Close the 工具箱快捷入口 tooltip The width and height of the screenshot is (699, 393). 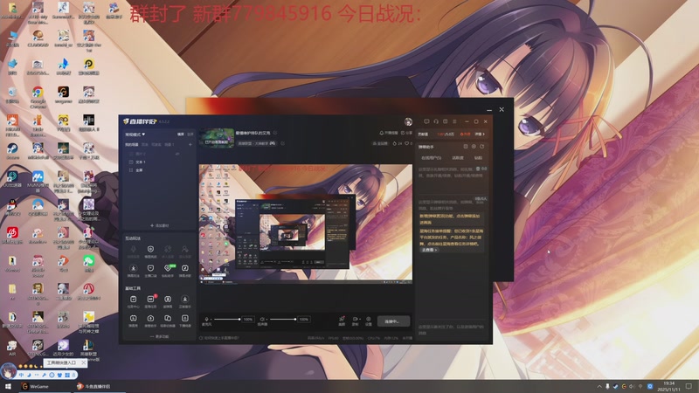pos(83,362)
